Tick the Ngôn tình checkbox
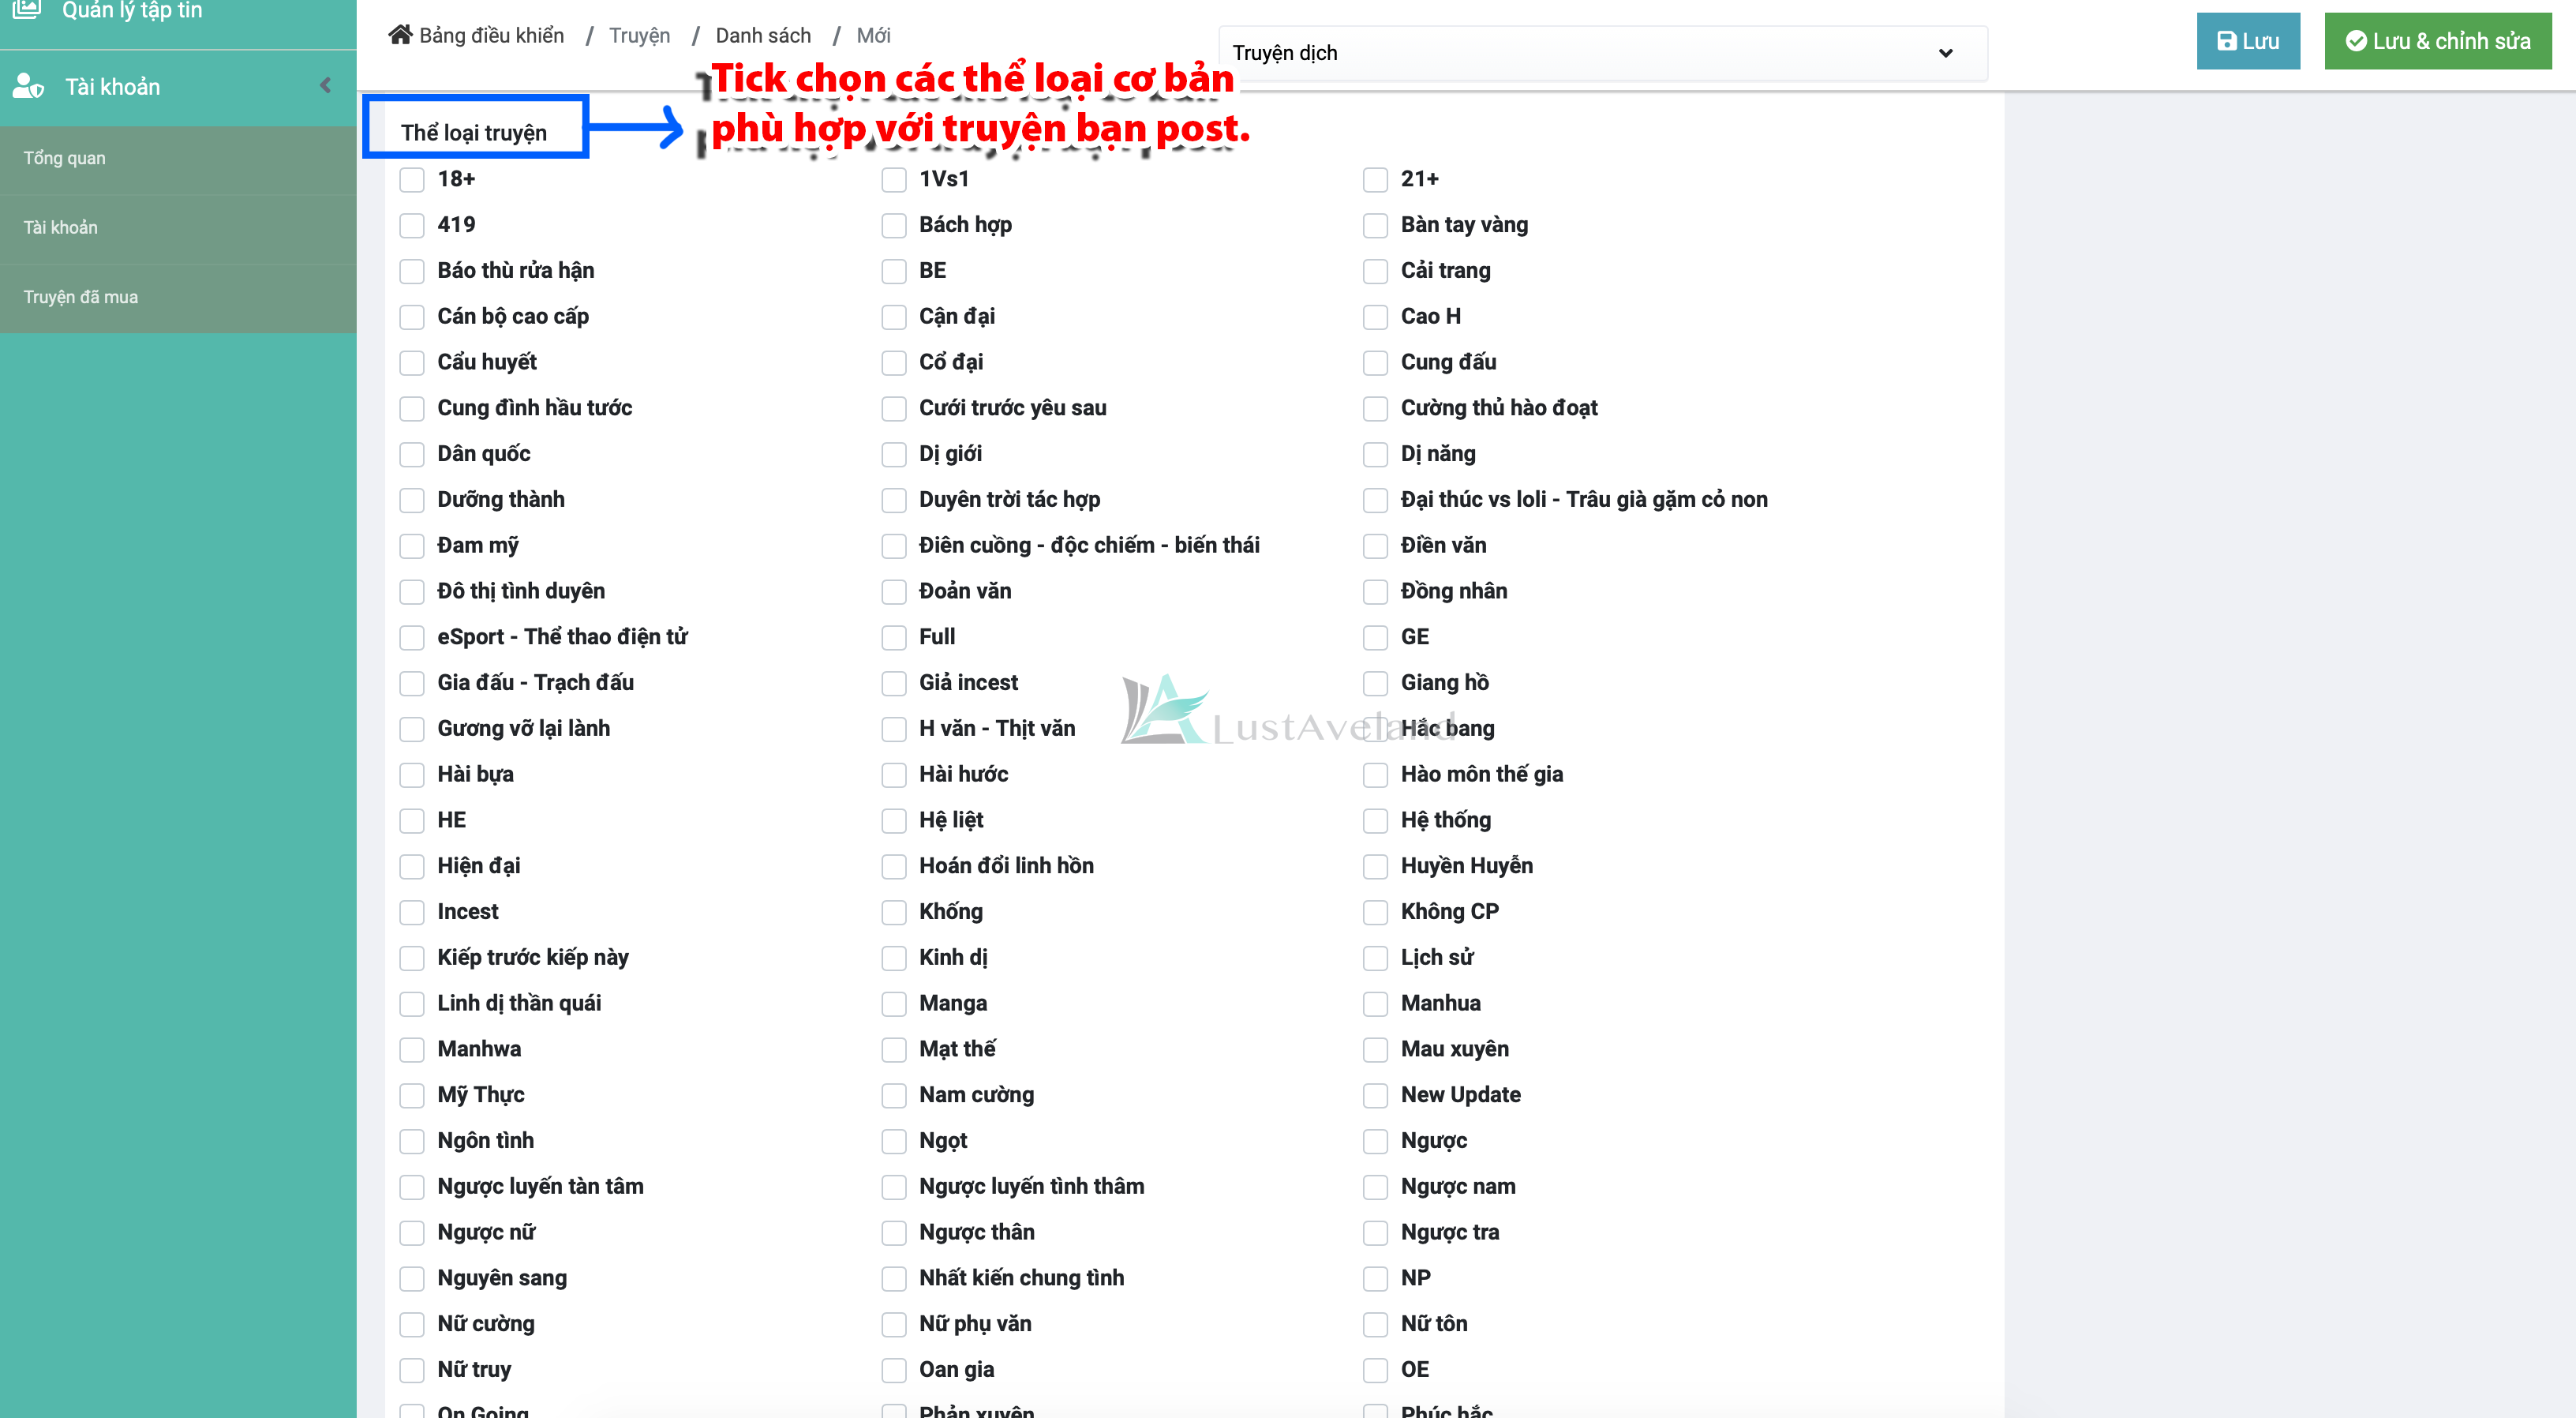This screenshot has height=1418, width=2576. pos(412,1141)
